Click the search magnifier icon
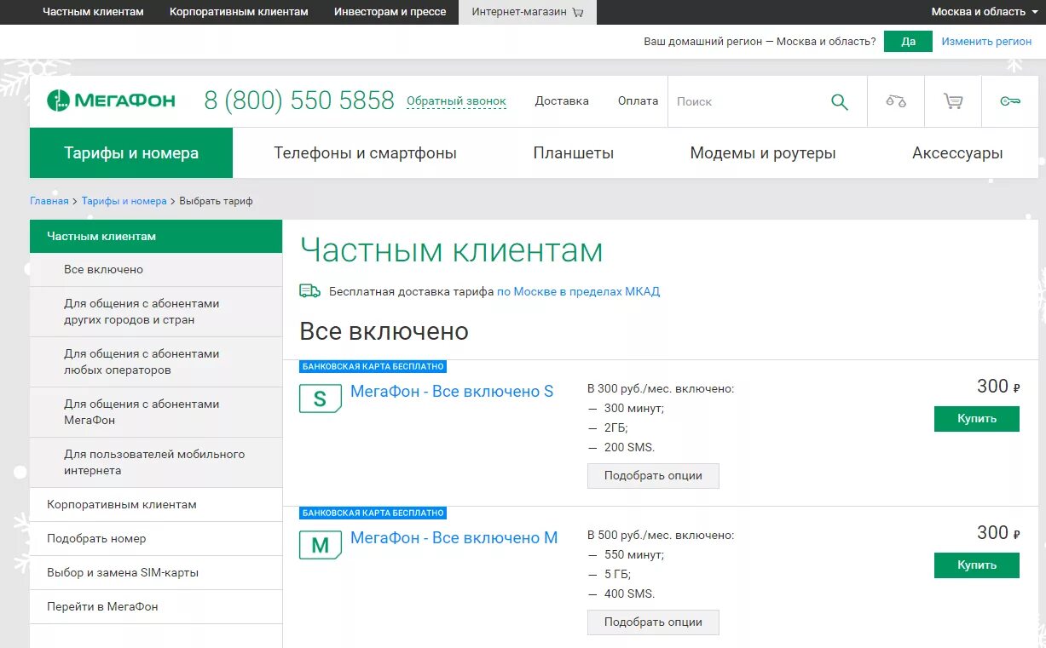The image size is (1046, 648). click(840, 102)
